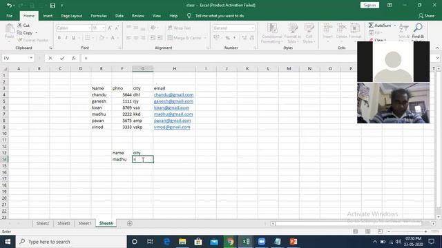This screenshot has height=248, width=442.
Task: Toggle Underline formatting
Action: coord(74,38)
